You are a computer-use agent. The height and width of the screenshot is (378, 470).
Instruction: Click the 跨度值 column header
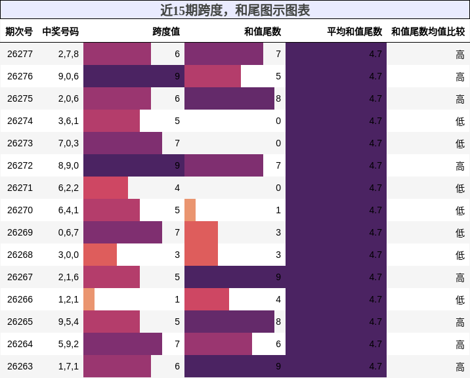166,31
